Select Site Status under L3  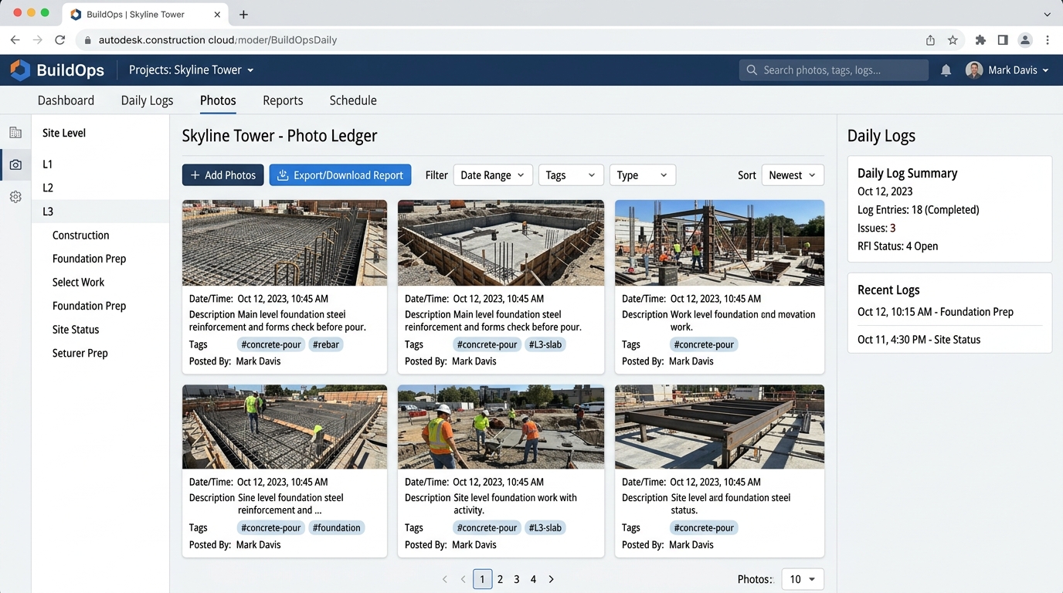(x=76, y=330)
